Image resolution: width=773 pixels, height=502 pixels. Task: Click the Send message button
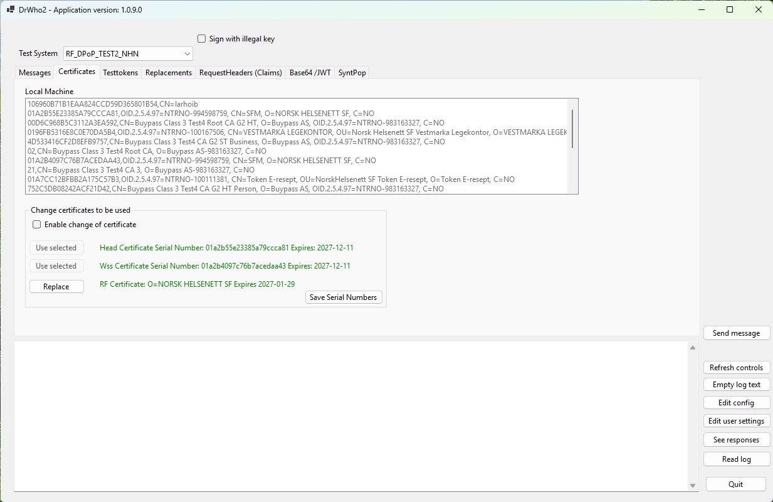click(736, 333)
